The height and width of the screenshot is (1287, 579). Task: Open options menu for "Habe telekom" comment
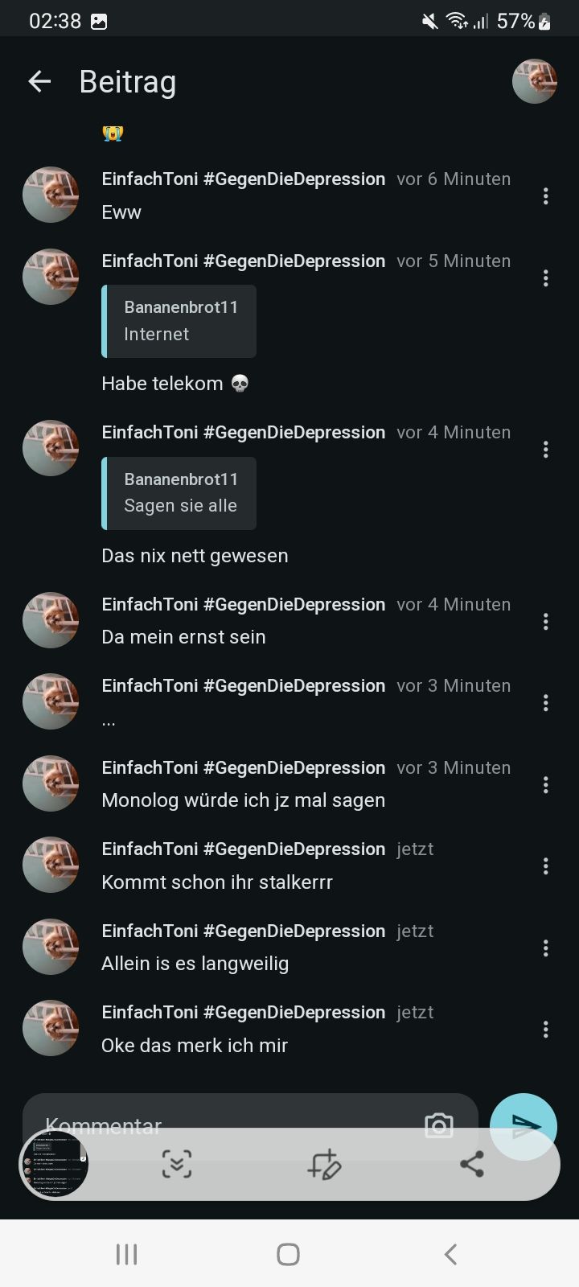coord(546,278)
